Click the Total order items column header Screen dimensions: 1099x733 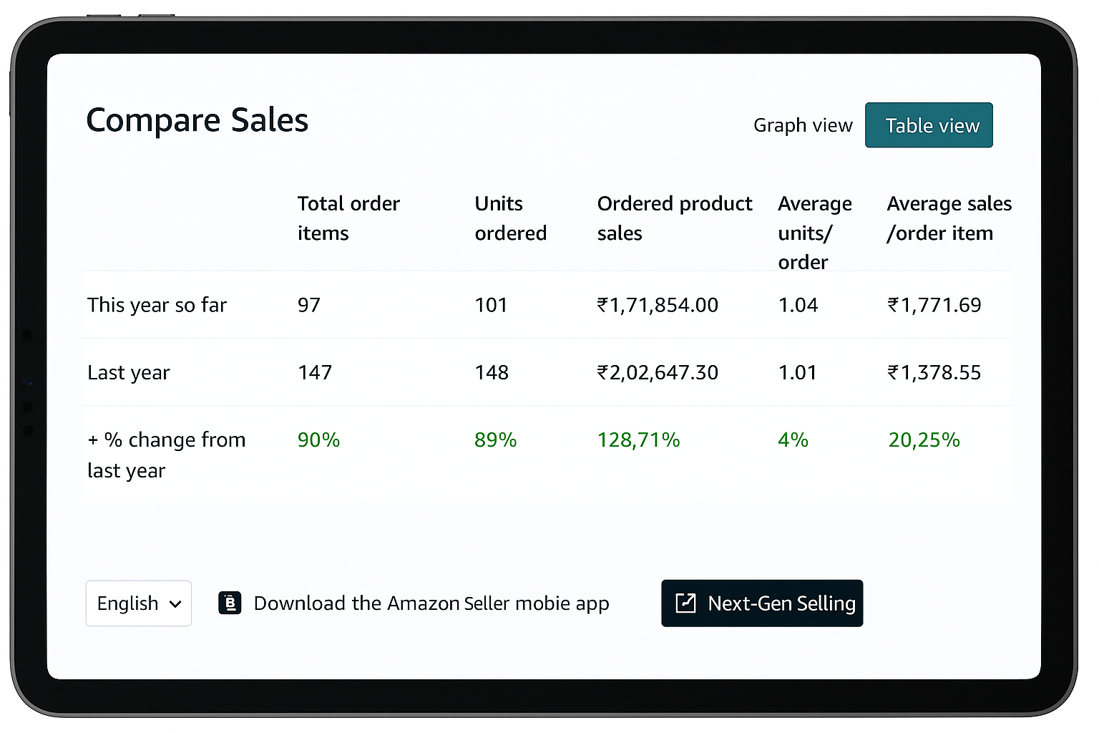(x=348, y=218)
